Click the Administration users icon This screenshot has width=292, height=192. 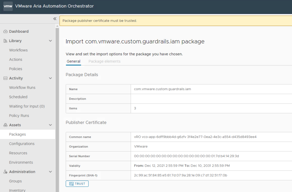pos(5,172)
